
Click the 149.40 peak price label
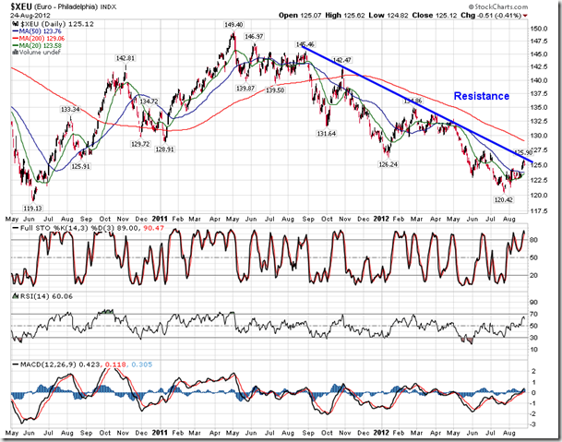pyautogui.click(x=233, y=25)
